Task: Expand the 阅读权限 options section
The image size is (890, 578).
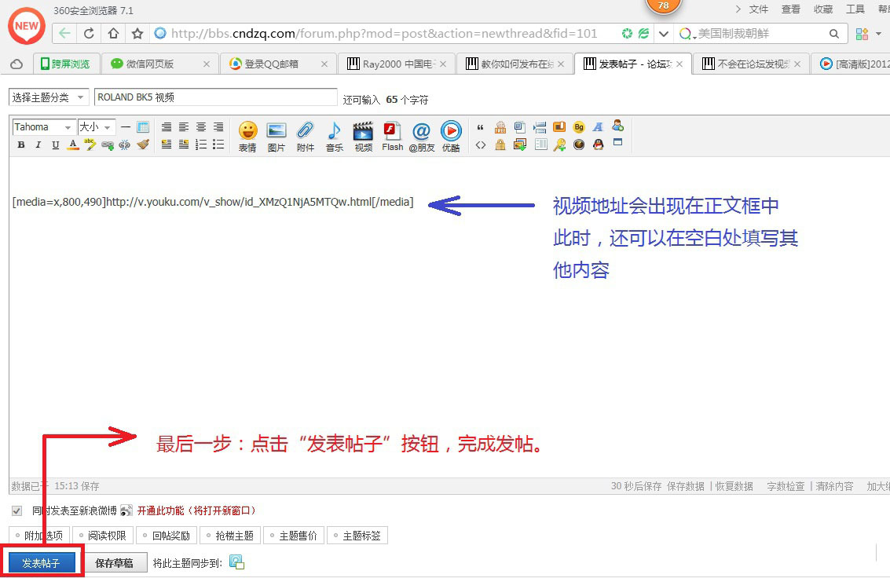Action: point(104,536)
